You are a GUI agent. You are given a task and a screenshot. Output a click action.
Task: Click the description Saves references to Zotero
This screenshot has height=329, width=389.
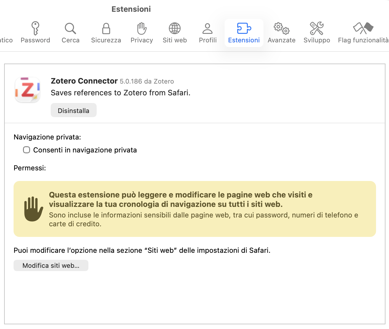[121, 93]
